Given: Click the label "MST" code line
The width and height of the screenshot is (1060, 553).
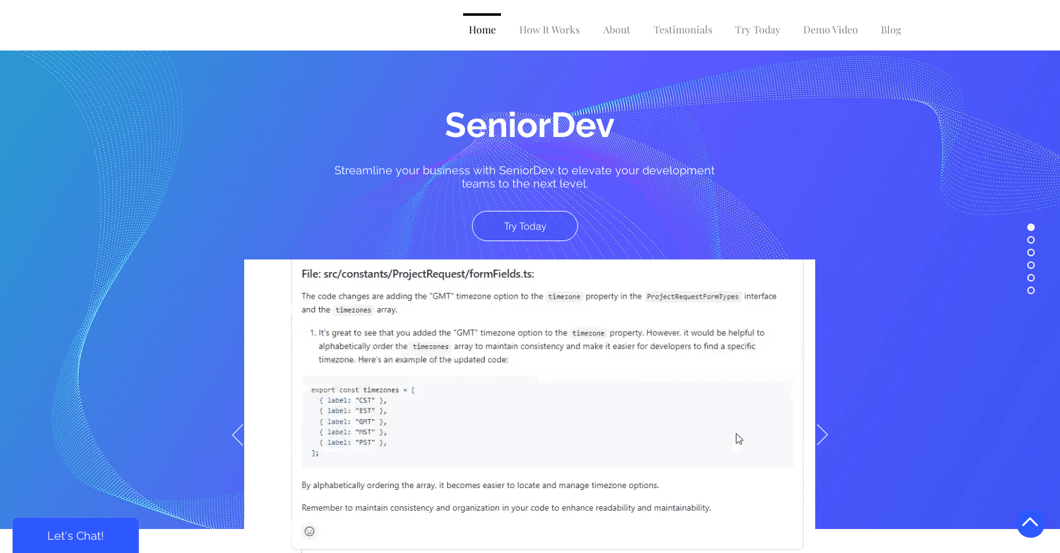Looking at the screenshot, I should click(353, 432).
